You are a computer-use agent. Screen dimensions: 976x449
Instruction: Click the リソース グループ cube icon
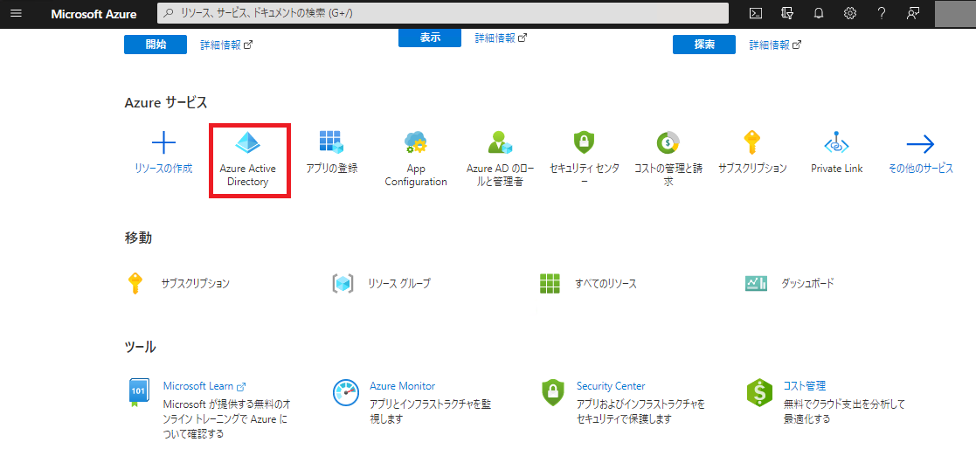(x=343, y=284)
